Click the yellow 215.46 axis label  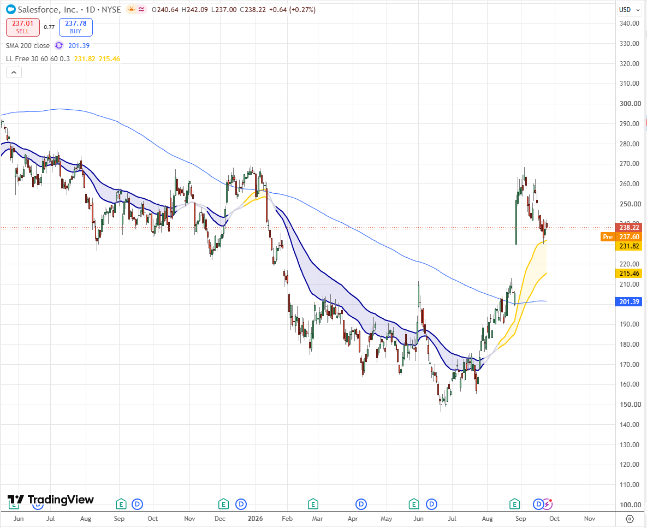pos(629,274)
